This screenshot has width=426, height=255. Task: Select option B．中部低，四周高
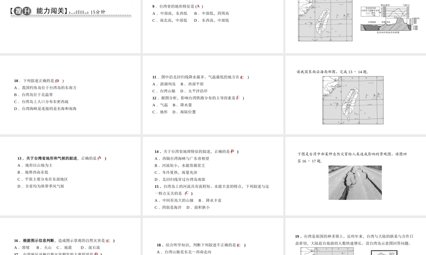[212, 13]
